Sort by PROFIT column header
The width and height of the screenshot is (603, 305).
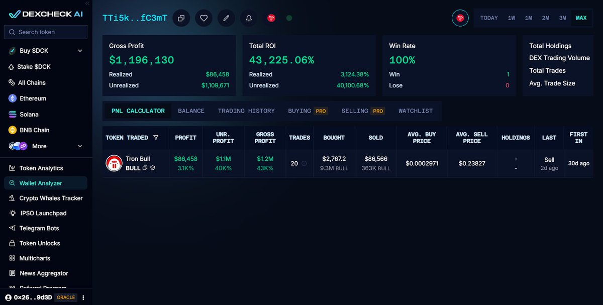(185, 138)
